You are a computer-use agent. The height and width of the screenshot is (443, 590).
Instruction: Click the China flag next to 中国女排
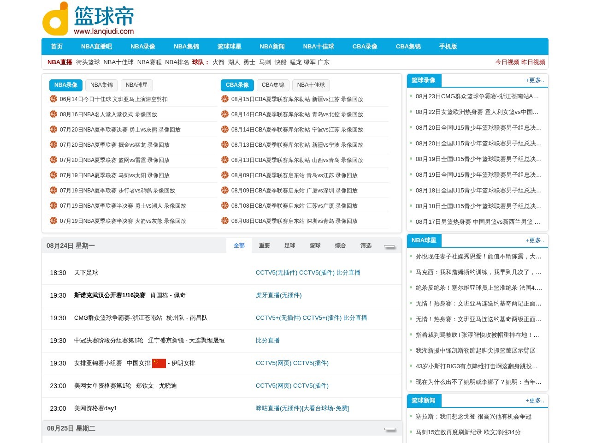point(159,363)
